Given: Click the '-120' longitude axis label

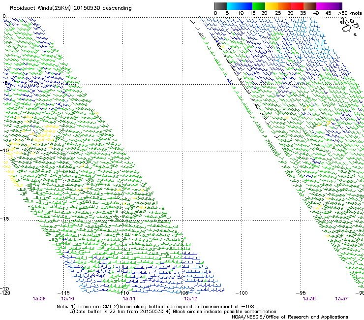Looking at the screenshot, I should pyautogui.click(x=5, y=293).
